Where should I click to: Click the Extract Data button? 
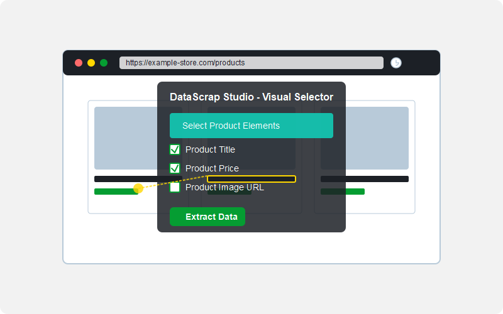tap(207, 217)
